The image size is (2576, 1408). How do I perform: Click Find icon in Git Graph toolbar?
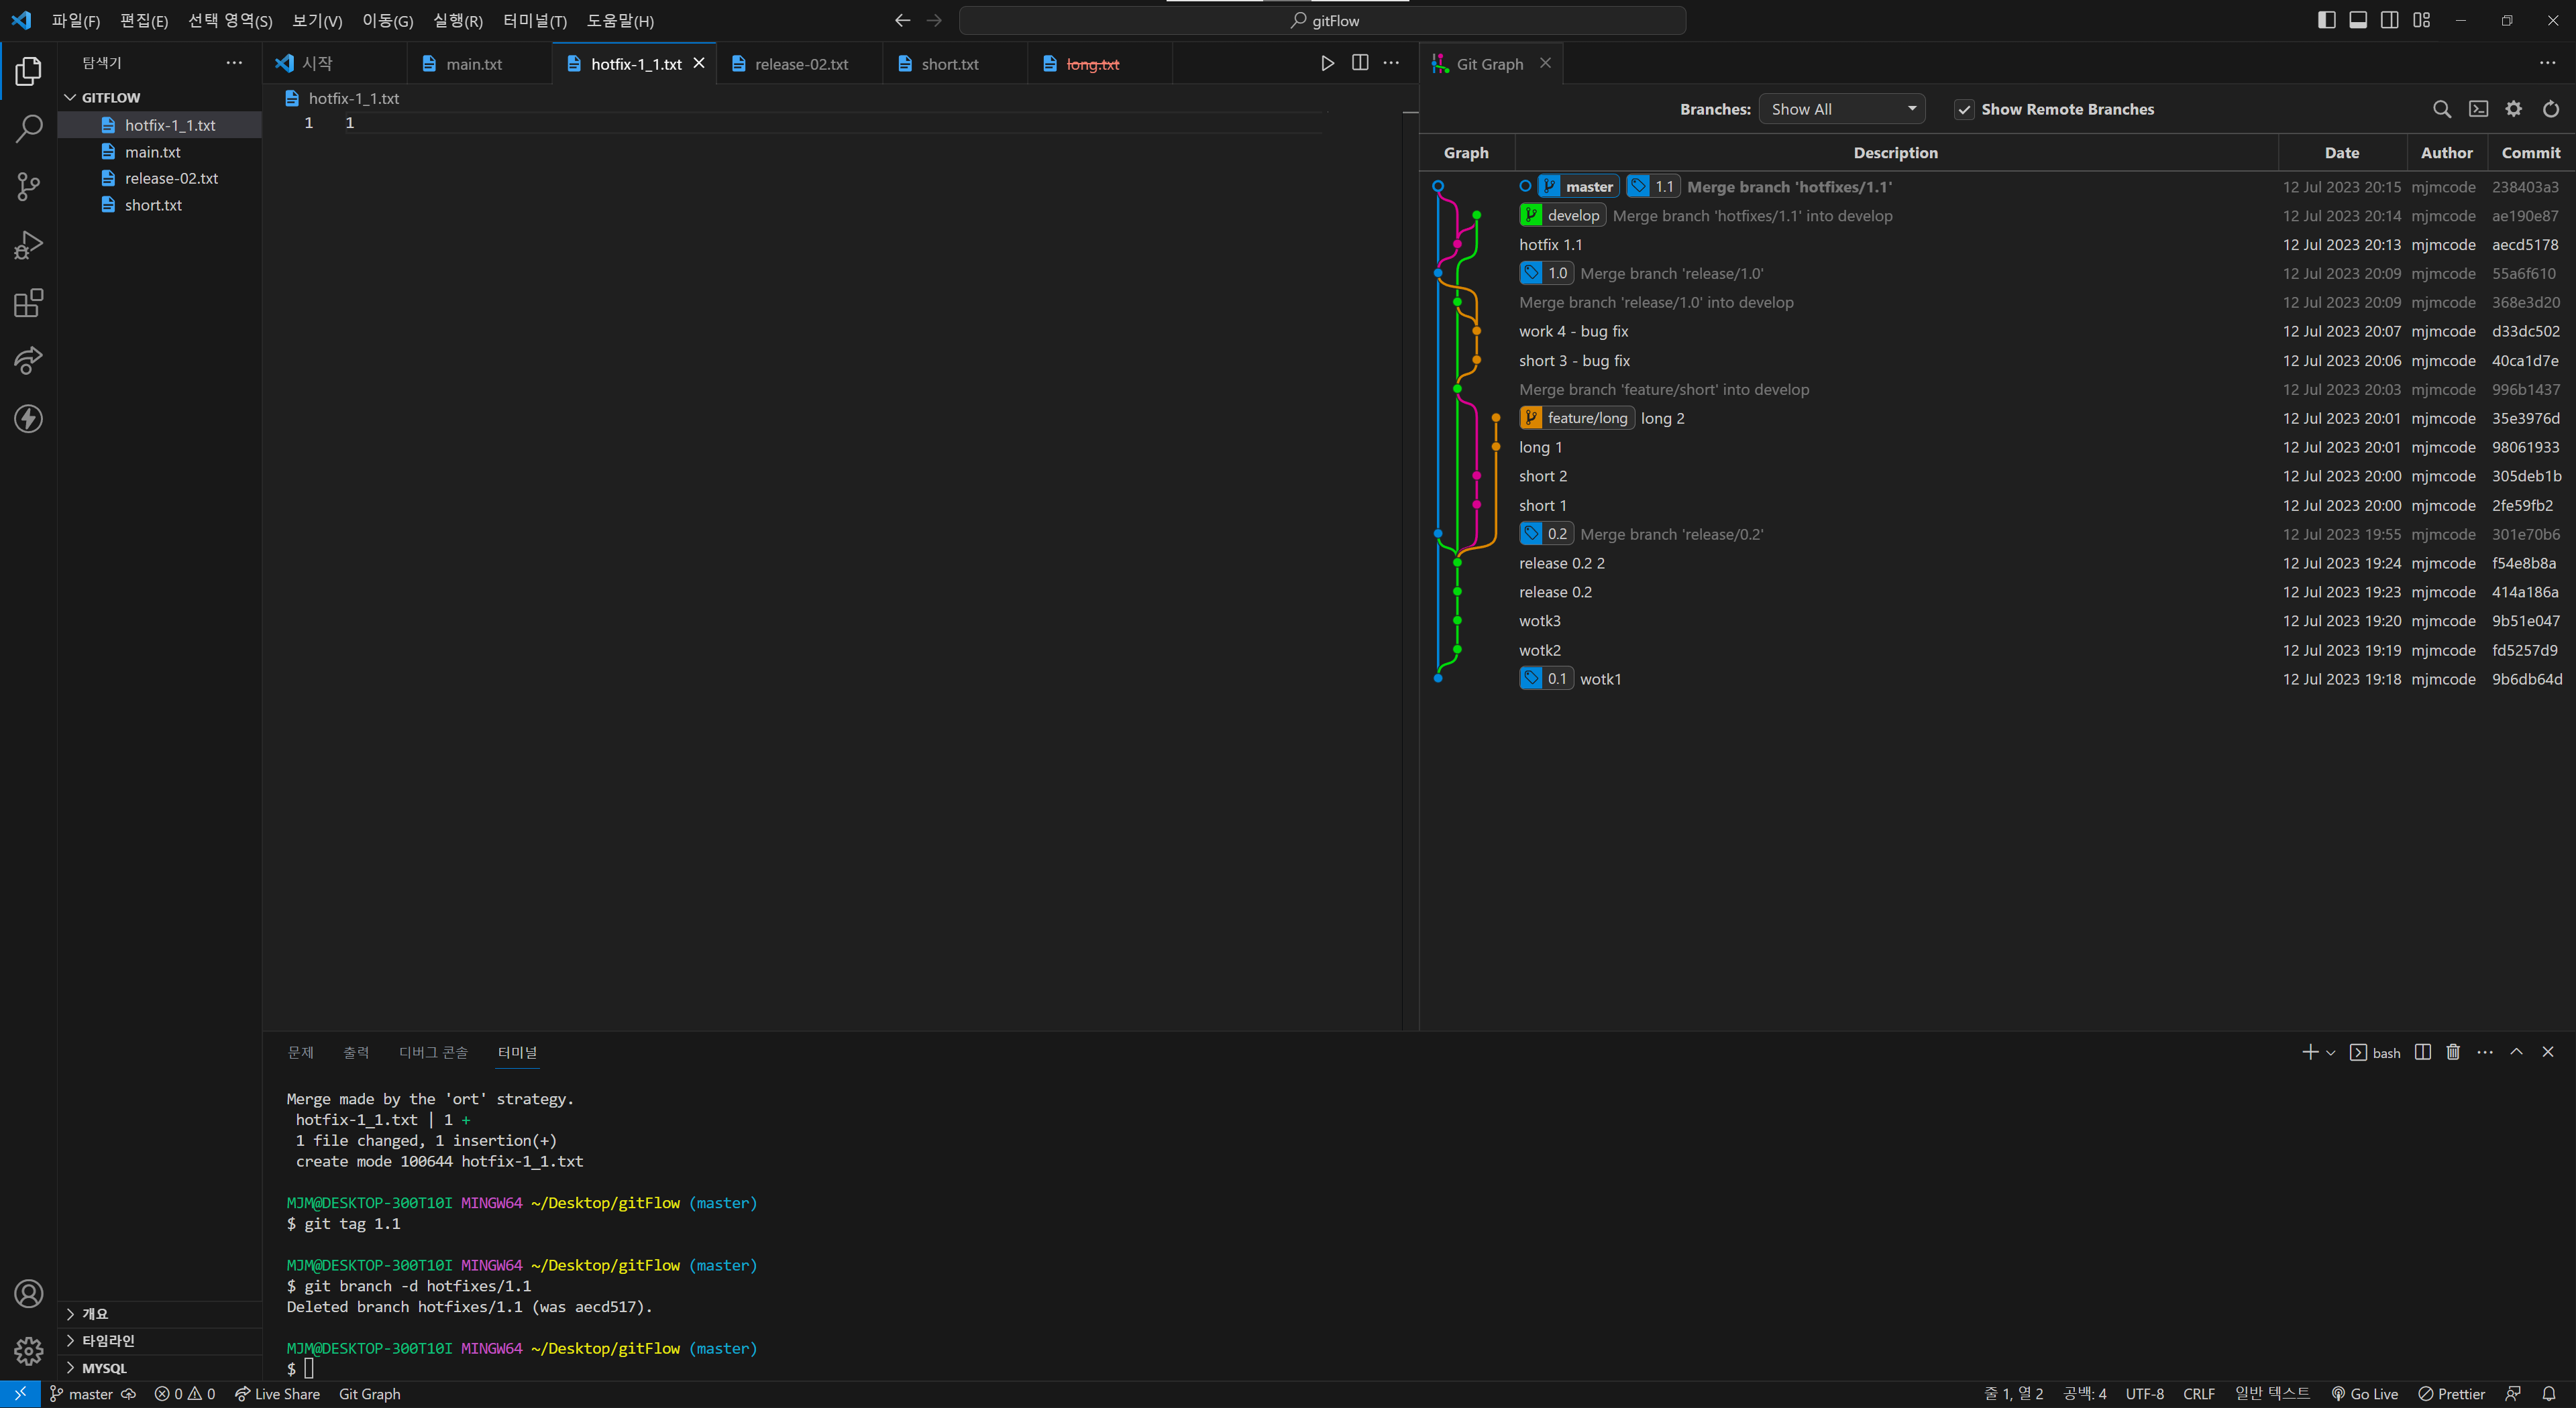pyautogui.click(x=2441, y=109)
